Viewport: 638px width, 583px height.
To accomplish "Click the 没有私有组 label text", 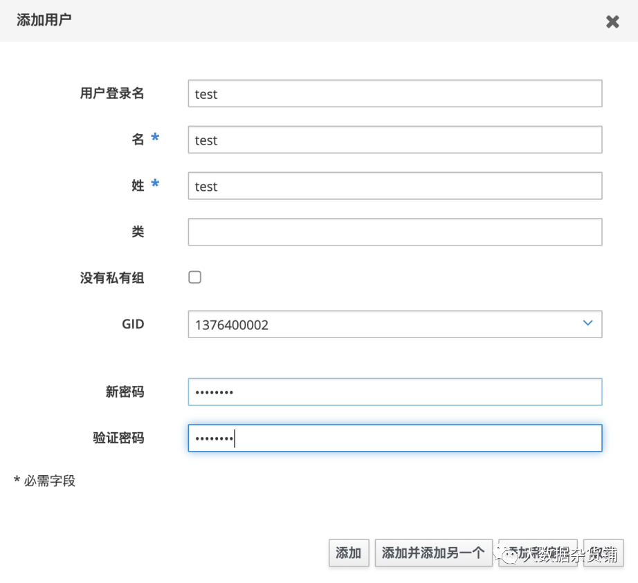I will [x=111, y=277].
